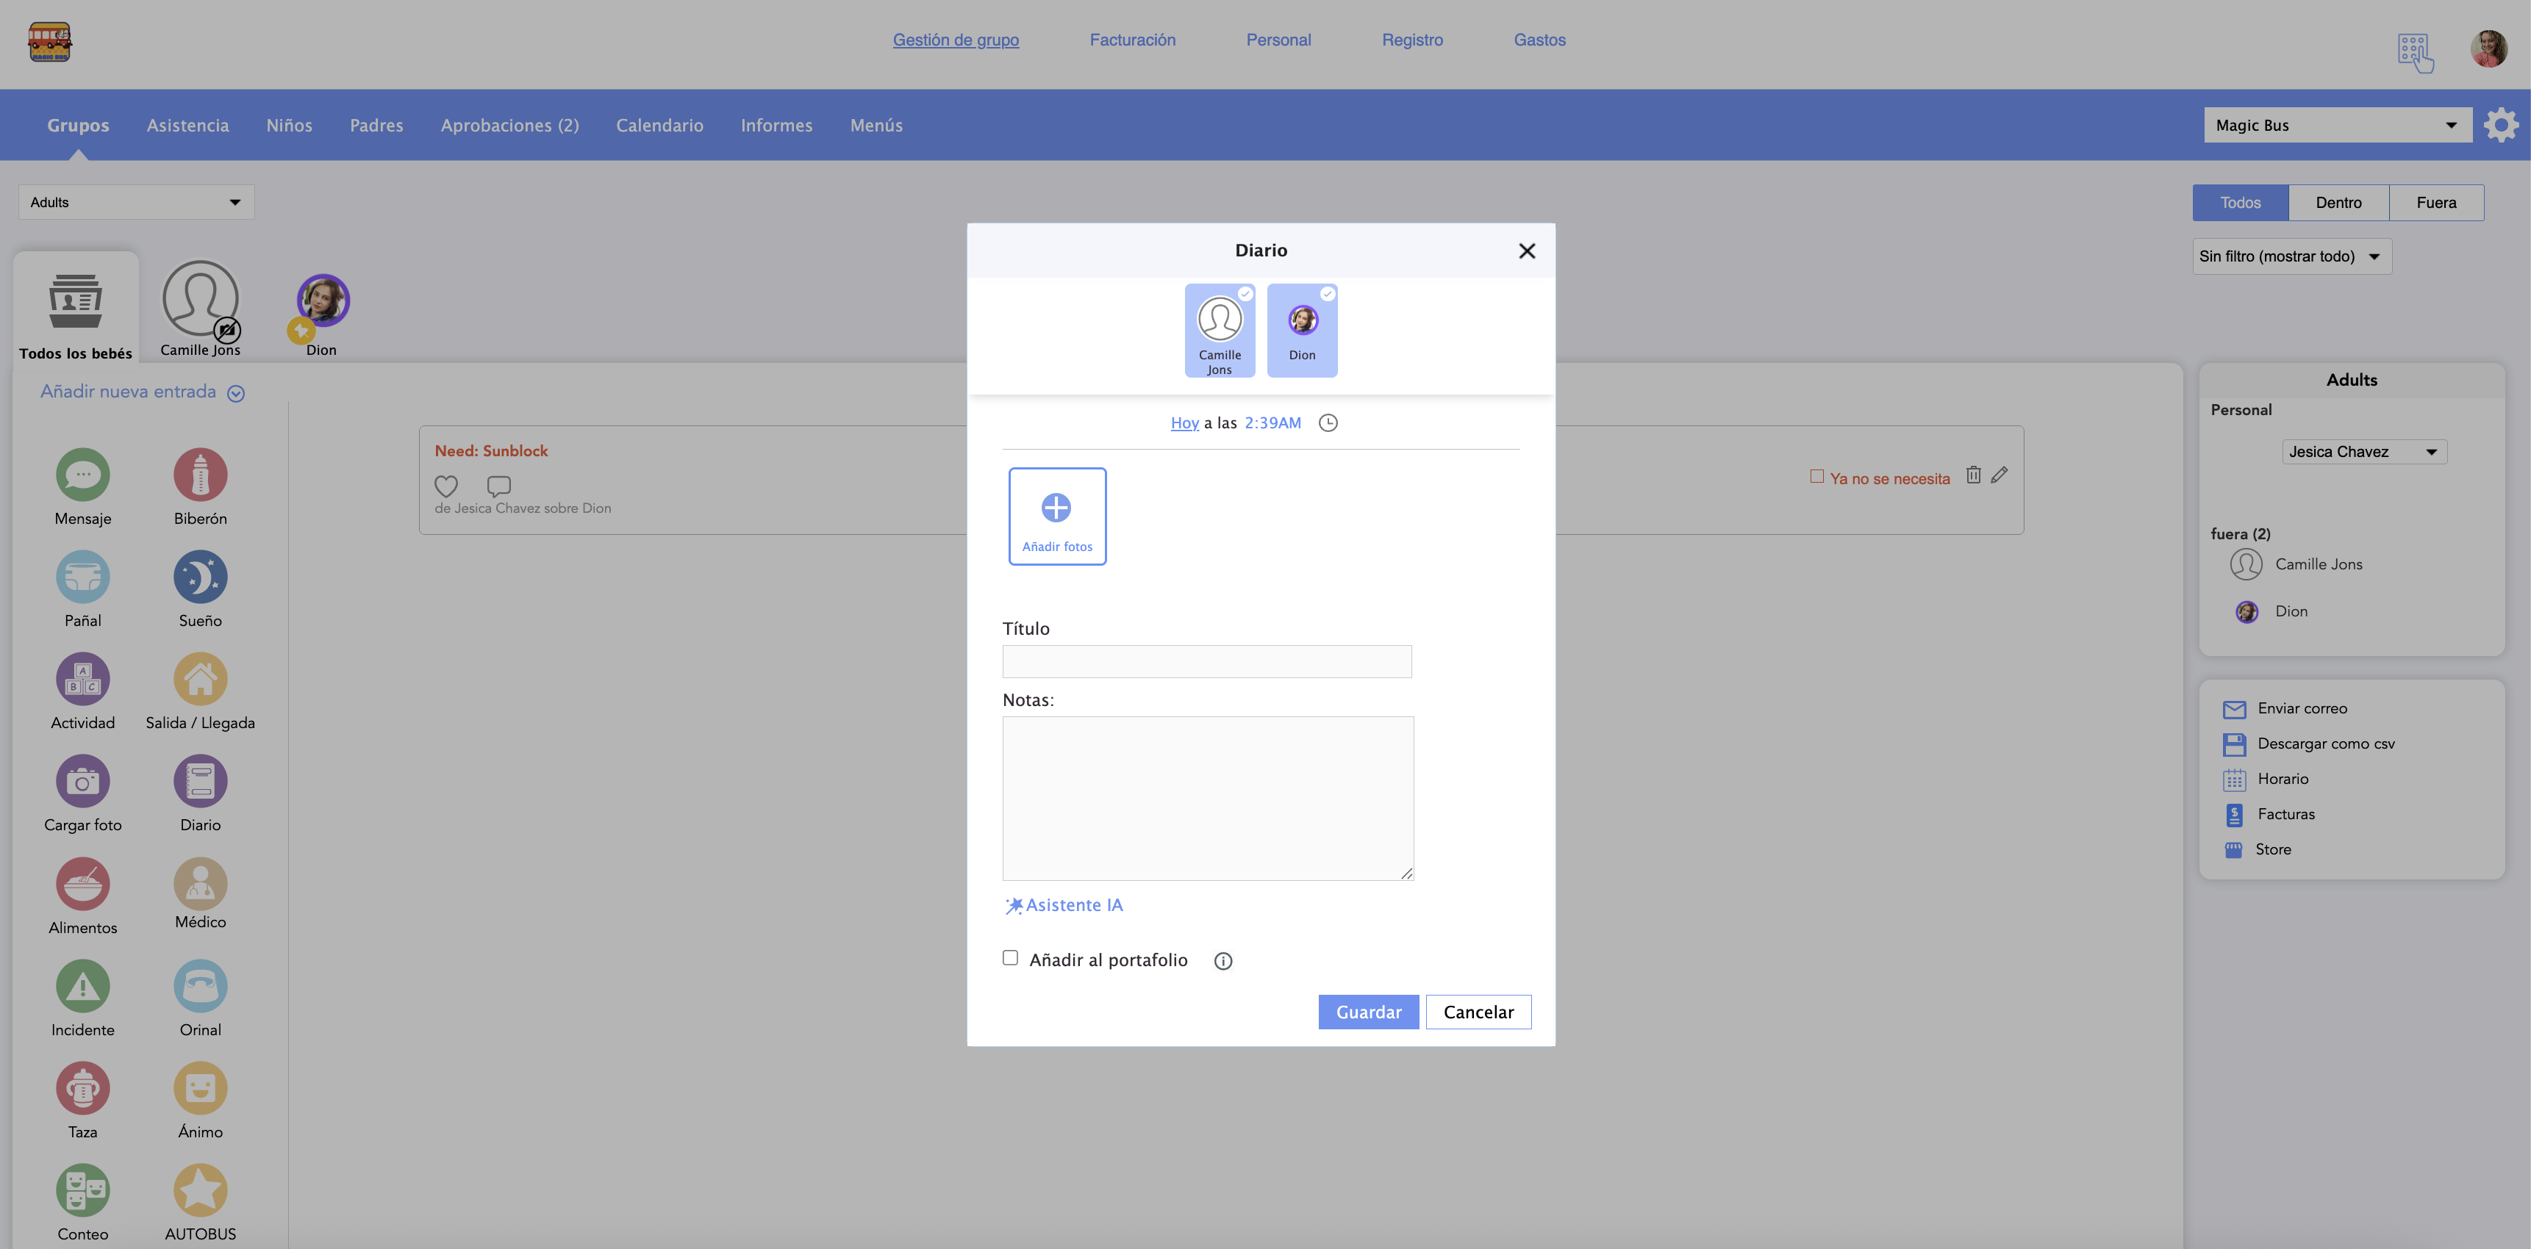Expand the Sin filtro filter dropdown
2531x1249 pixels.
tap(2291, 256)
